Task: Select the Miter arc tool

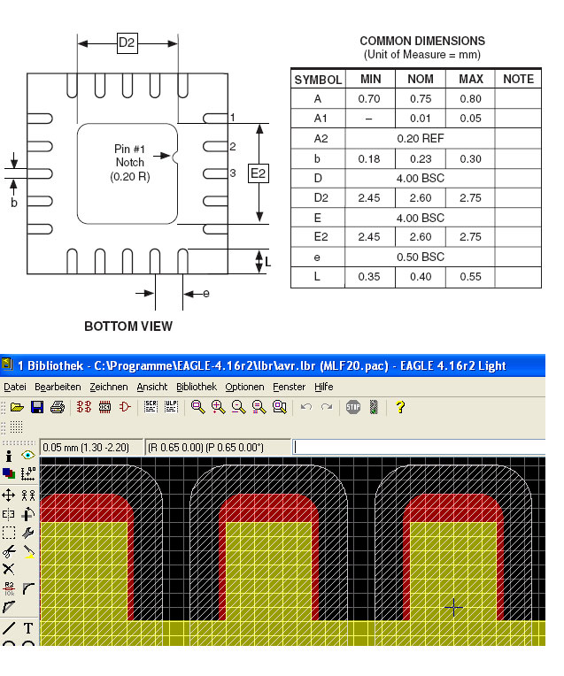Action: (28, 588)
